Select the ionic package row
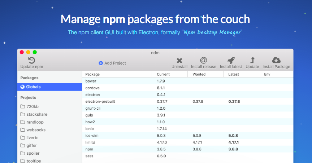 [188, 129]
